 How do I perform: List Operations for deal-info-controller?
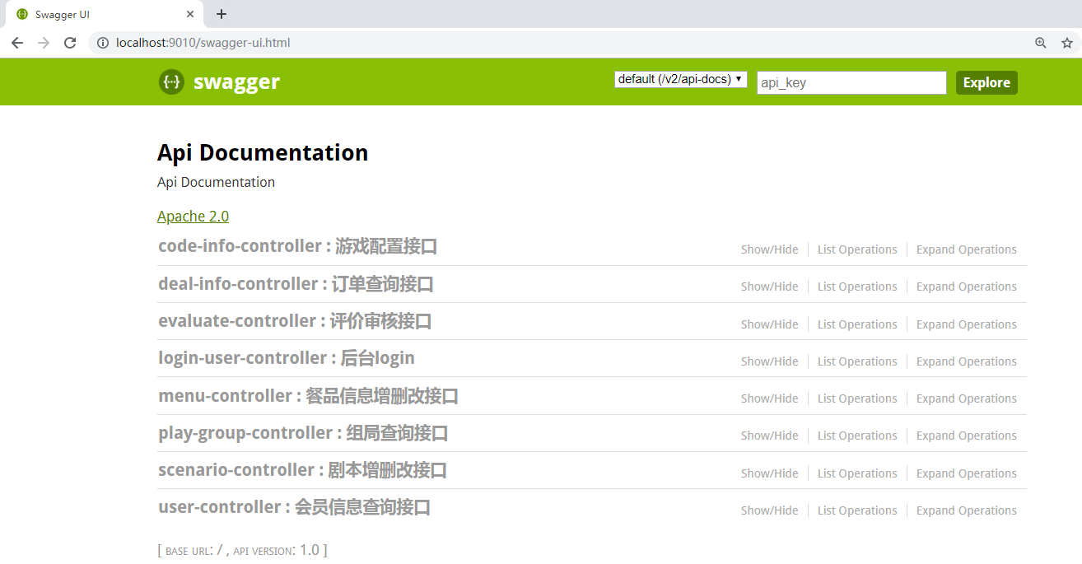click(857, 287)
